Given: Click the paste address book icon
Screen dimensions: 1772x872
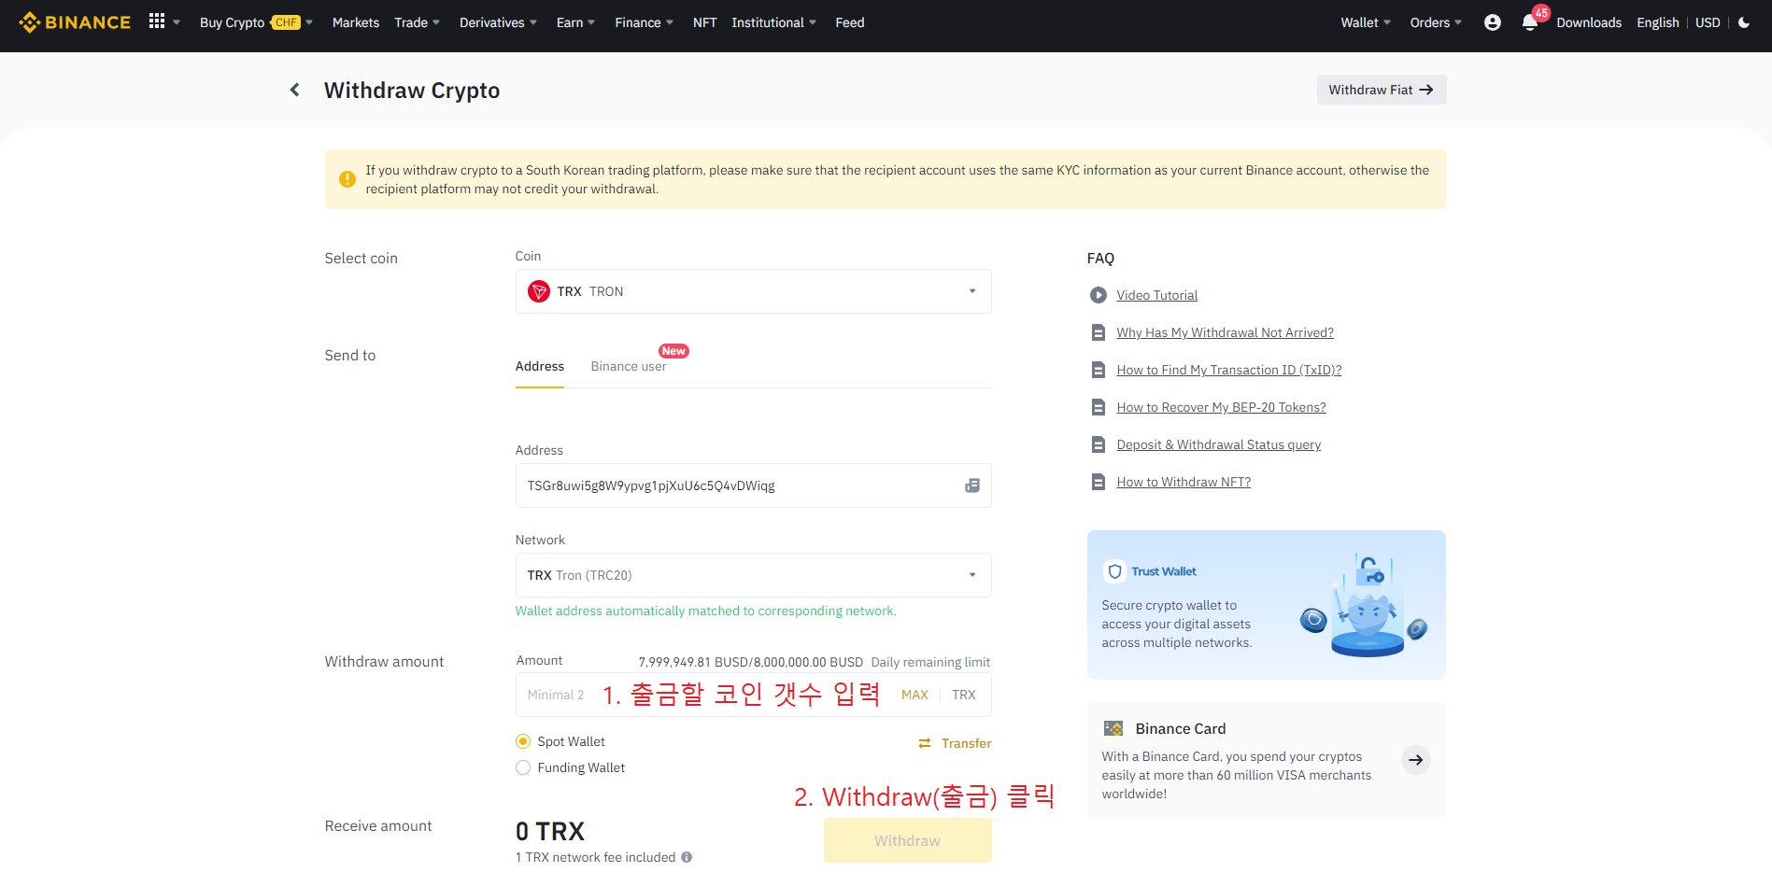Looking at the screenshot, I should click(x=972, y=485).
